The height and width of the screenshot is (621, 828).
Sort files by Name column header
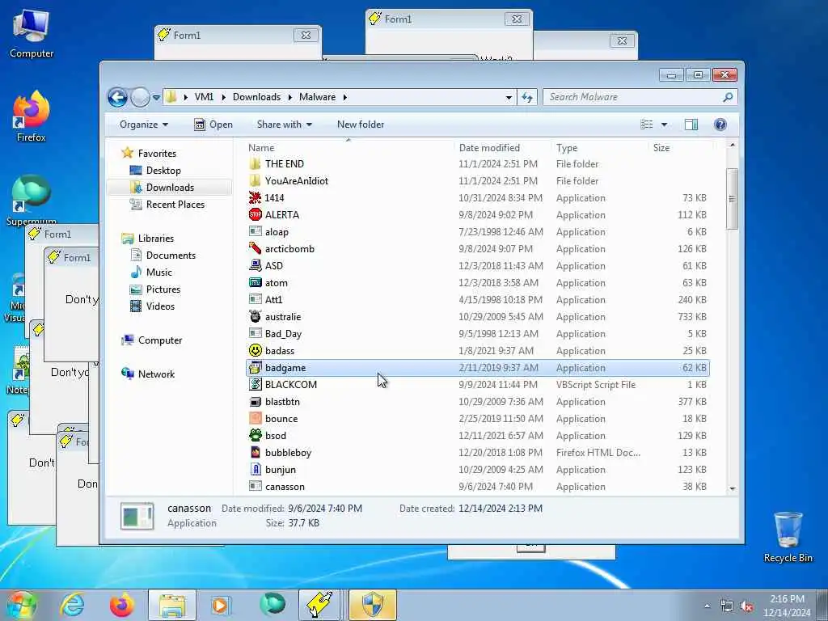(x=261, y=149)
